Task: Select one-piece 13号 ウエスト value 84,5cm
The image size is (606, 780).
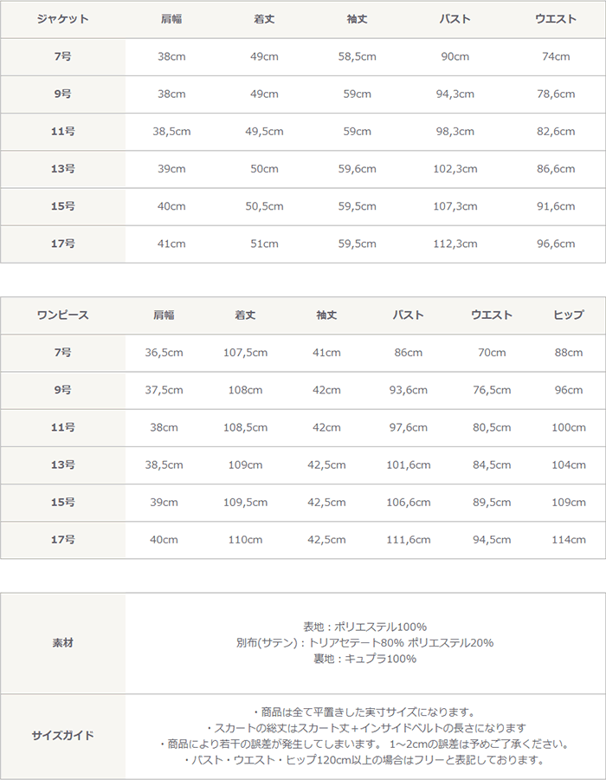Action: pos(492,465)
